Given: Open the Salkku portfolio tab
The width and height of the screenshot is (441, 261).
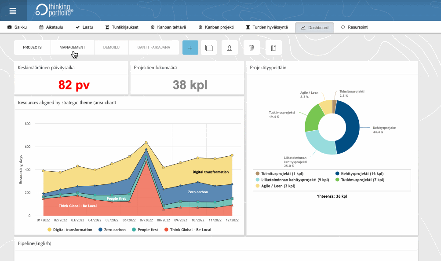Looking at the screenshot, I should click(17, 27).
